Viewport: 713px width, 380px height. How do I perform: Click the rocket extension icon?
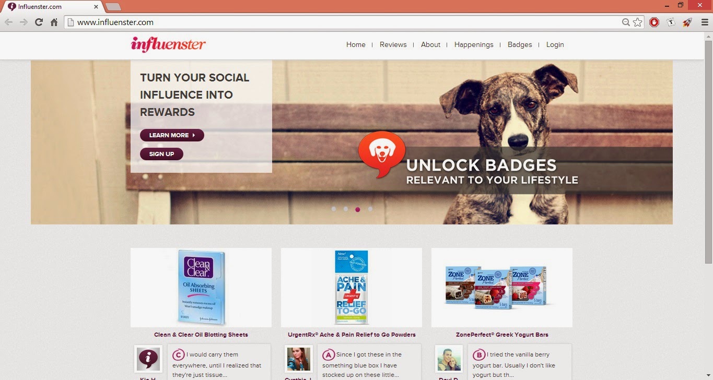coord(687,22)
